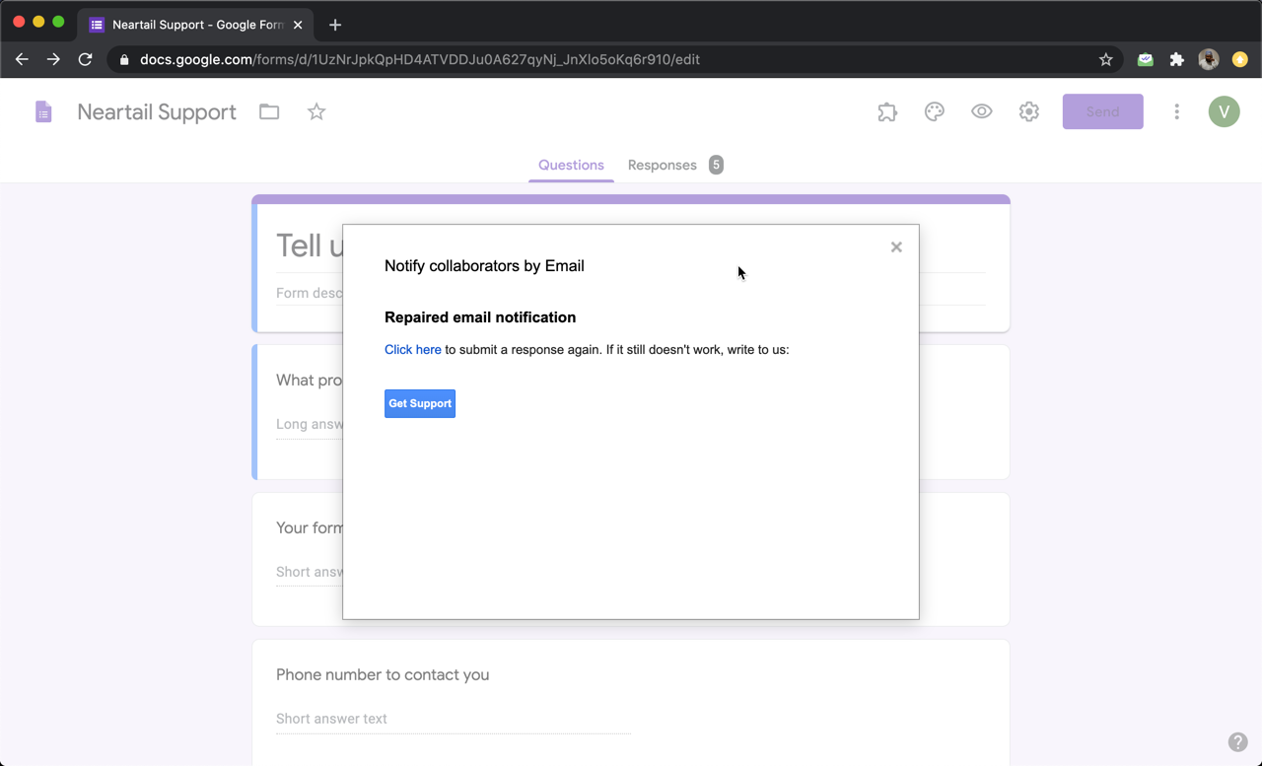
Task: Switch to the Responses tab
Action: [663, 166]
